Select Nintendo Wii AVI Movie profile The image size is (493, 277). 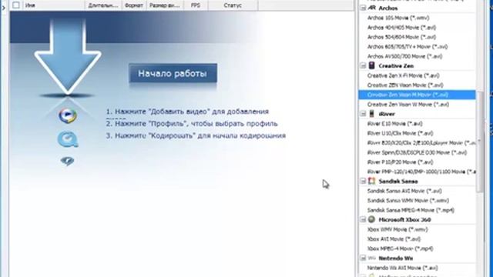click(x=402, y=268)
